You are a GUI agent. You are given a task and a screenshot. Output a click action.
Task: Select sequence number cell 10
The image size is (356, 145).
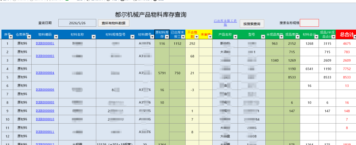tap(7, 119)
